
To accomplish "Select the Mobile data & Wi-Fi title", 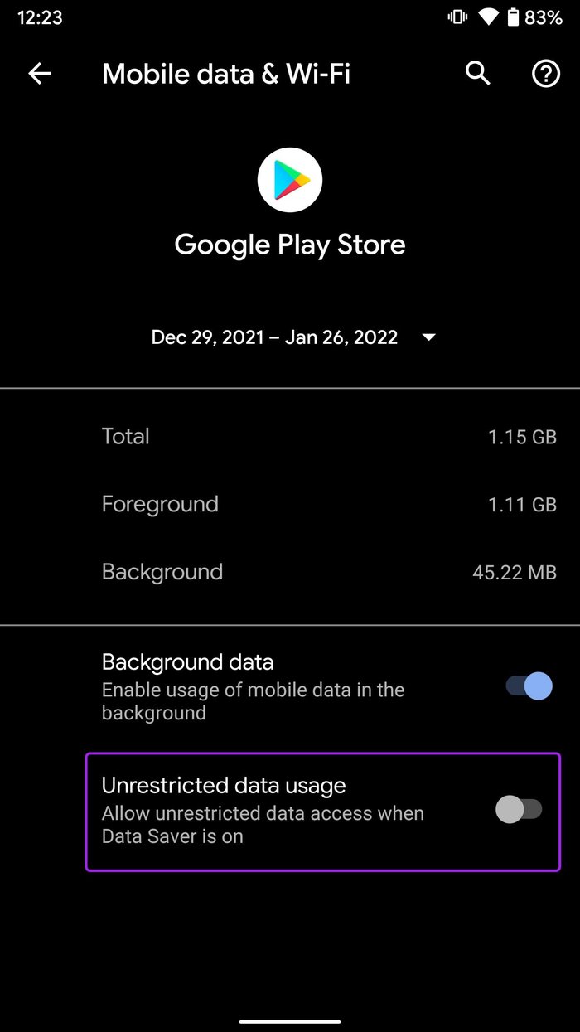I will (225, 74).
